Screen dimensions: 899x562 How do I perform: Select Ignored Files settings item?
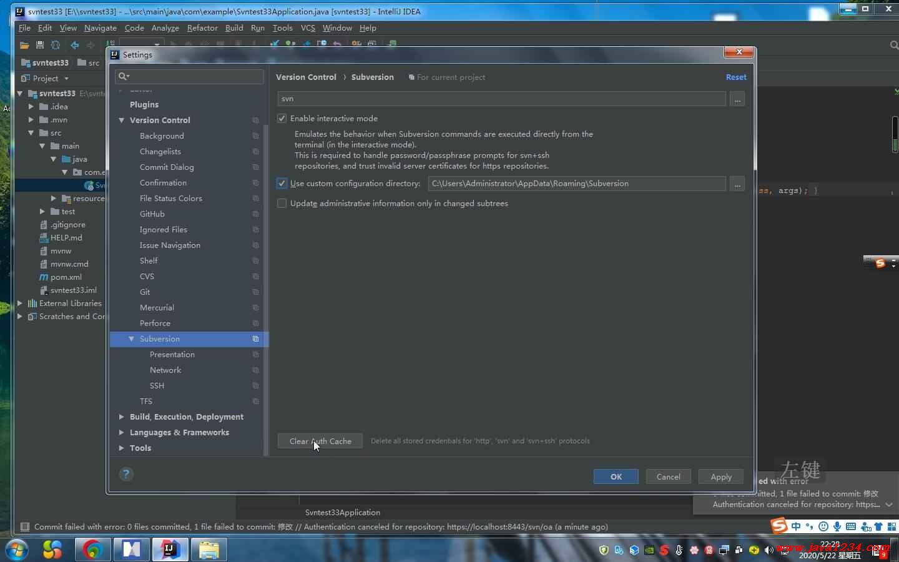coord(164,230)
